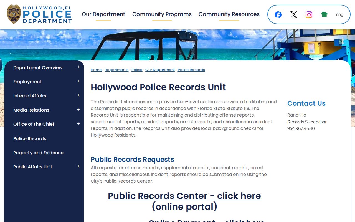This screenshot has height=222, width=355.
Task: Click the Public Records Requests heading
Action: coord(132,160)
